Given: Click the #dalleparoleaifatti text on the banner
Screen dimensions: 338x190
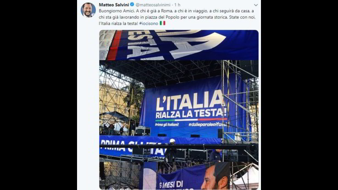Looking at the screenshot, I should tap(208, 124).
